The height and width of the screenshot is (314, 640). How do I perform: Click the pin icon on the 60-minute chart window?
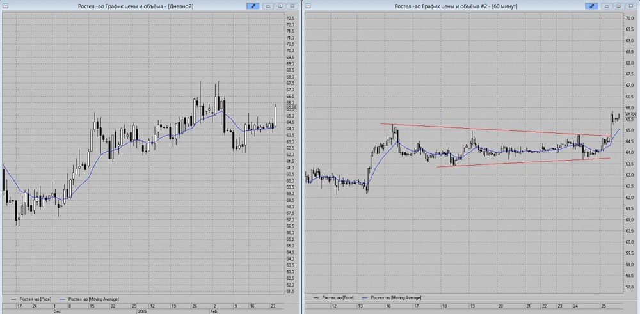[593, 6]
